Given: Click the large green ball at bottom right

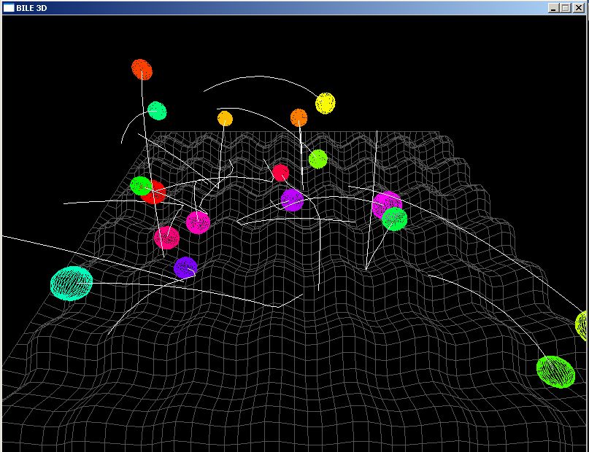Looking at the screenshot, I should coord(555,372).
